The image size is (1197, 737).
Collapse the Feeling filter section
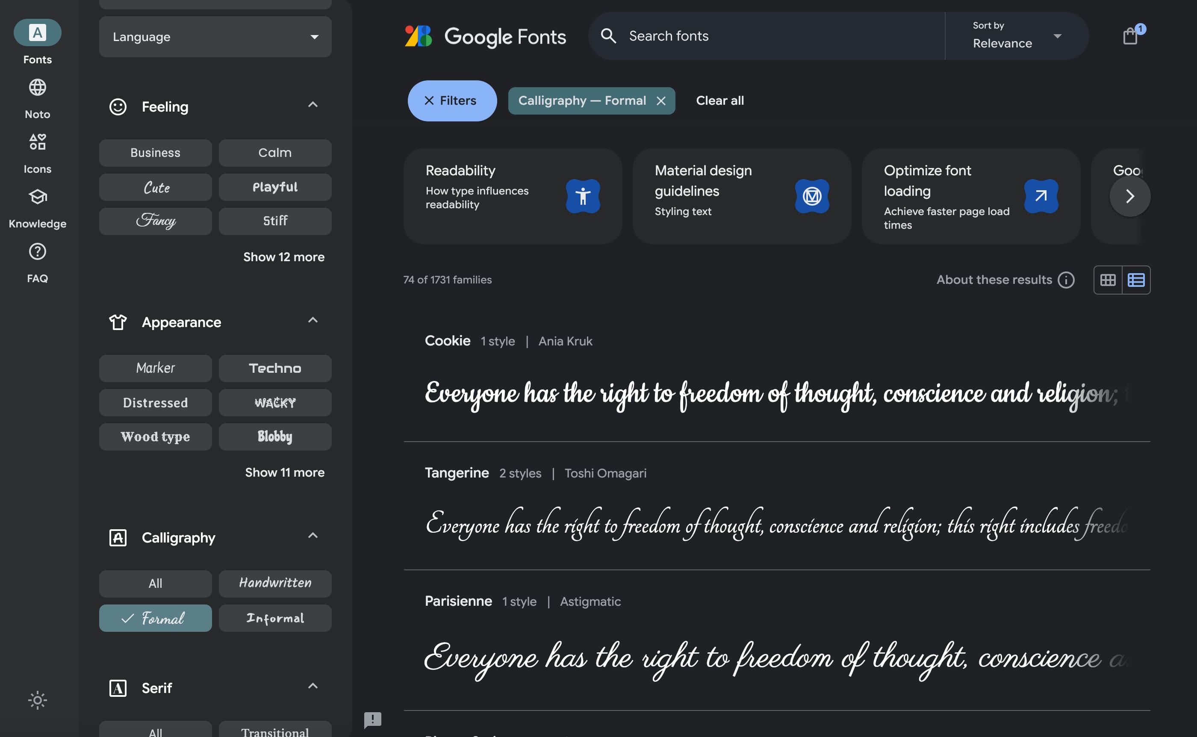coord(313,105)
